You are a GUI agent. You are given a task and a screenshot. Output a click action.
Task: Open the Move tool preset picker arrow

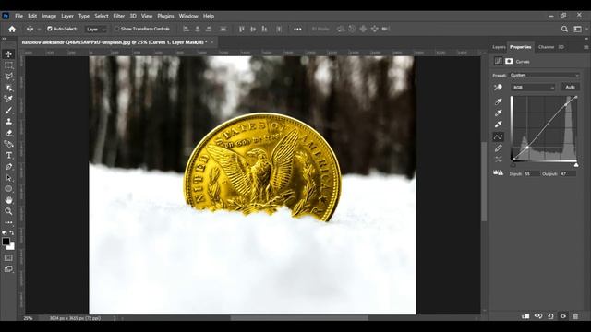click(39, 29)
